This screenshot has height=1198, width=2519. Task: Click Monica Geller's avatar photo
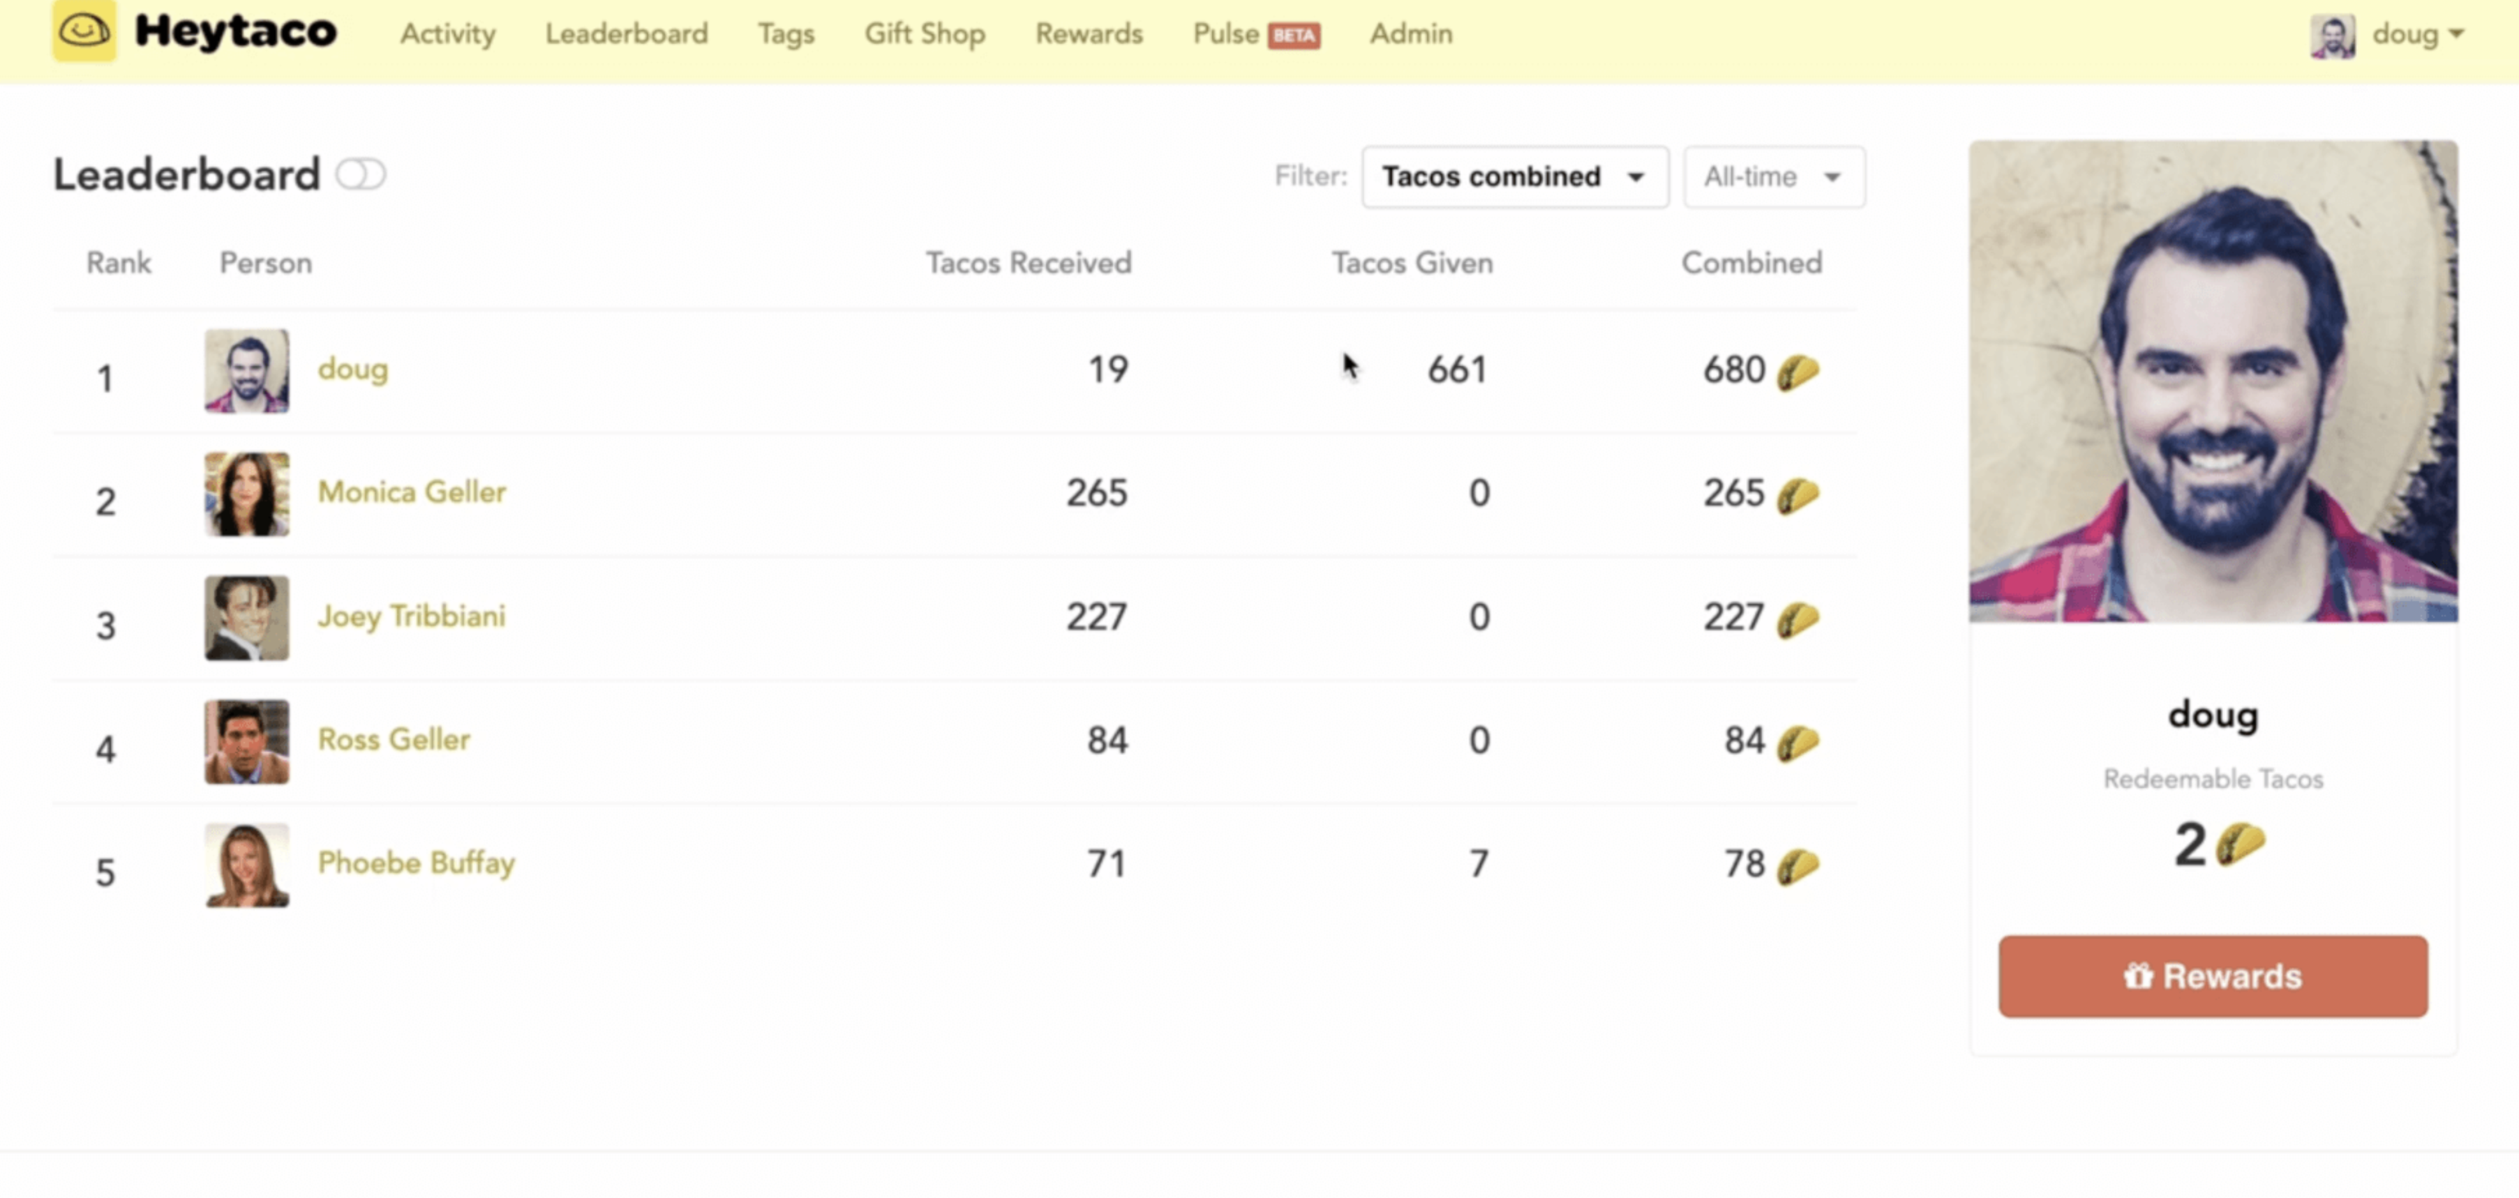246,494
